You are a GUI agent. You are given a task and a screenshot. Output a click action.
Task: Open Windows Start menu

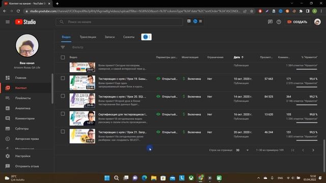107,178
